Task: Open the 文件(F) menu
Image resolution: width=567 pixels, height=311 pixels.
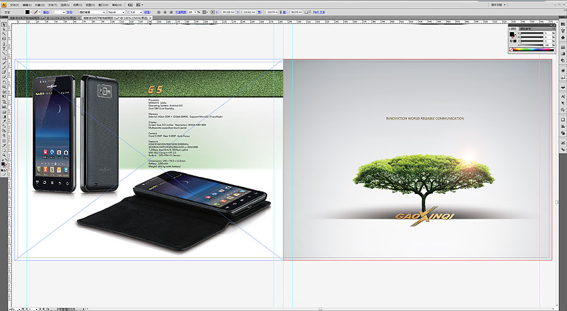Action: pyautogui.click(x=14, y=4)
